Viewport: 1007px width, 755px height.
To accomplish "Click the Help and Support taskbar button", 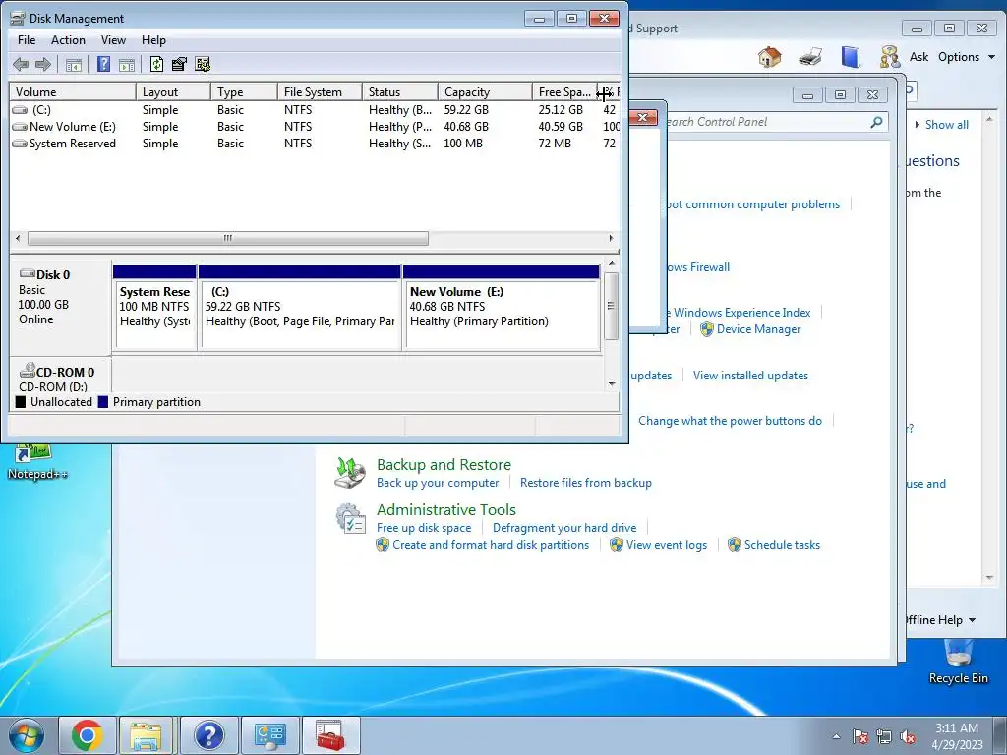I will [x=208, y=735].
